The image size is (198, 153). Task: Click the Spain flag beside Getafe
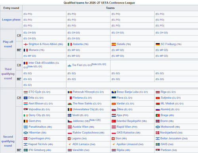pyautogui.click(x=114, y=44)
